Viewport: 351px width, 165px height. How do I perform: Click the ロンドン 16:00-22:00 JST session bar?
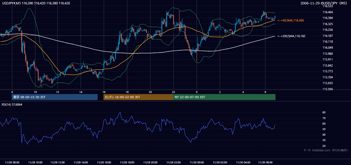(138, 97)
